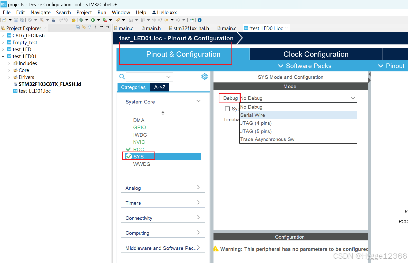This screenshot has width=408, height=263.
Task: Open the settings gear in categories panel
Action: pyautogui.click(x=205, y=76)
